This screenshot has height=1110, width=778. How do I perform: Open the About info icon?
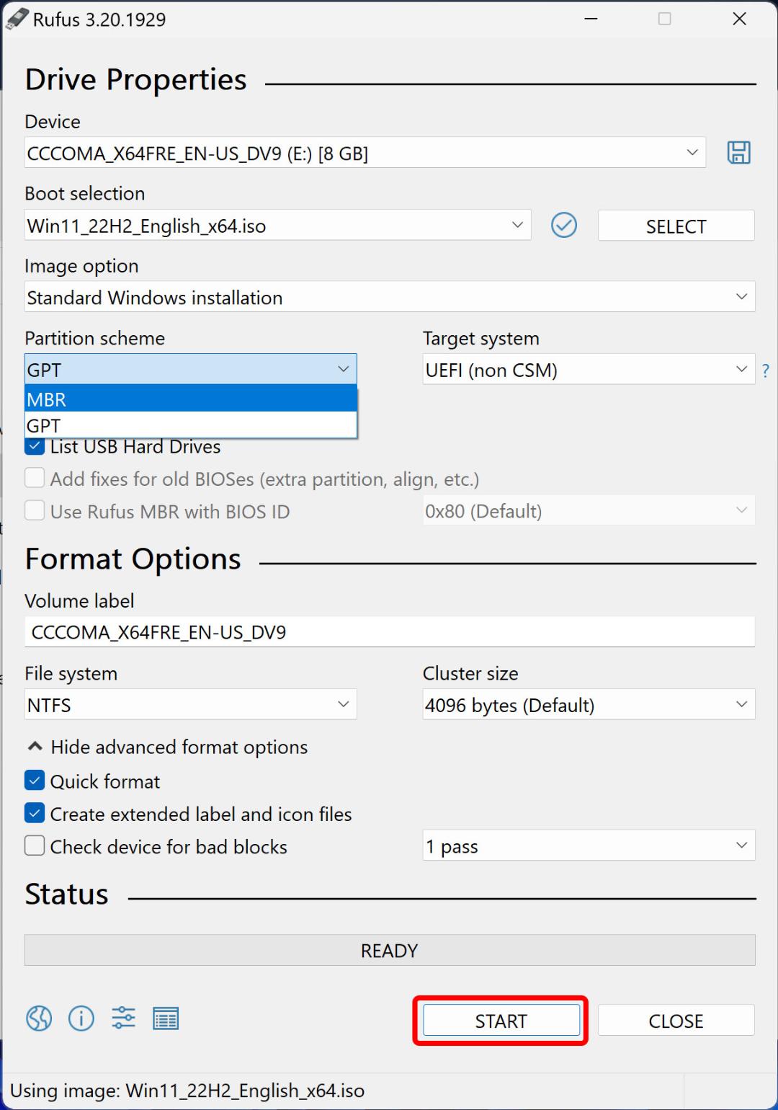[x=81, y=1018]
